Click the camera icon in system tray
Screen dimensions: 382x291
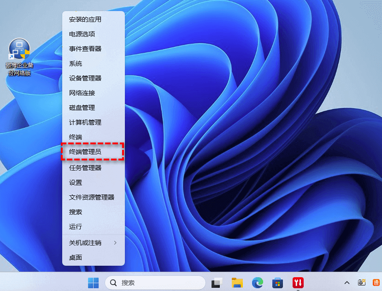pyautogui.click(x=362, y=282)
